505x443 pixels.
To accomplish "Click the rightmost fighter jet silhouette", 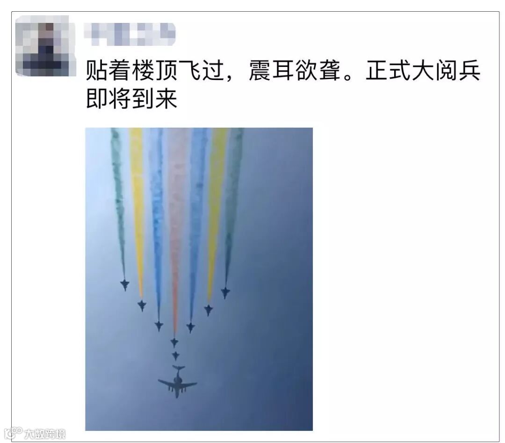I will pos(225,292).
